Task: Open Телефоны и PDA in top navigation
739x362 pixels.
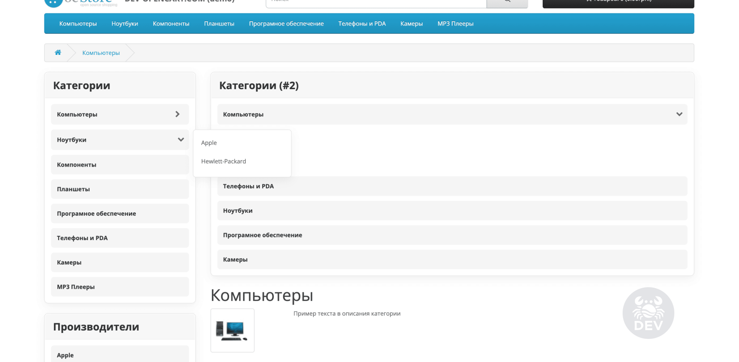Action: (362, 24)
